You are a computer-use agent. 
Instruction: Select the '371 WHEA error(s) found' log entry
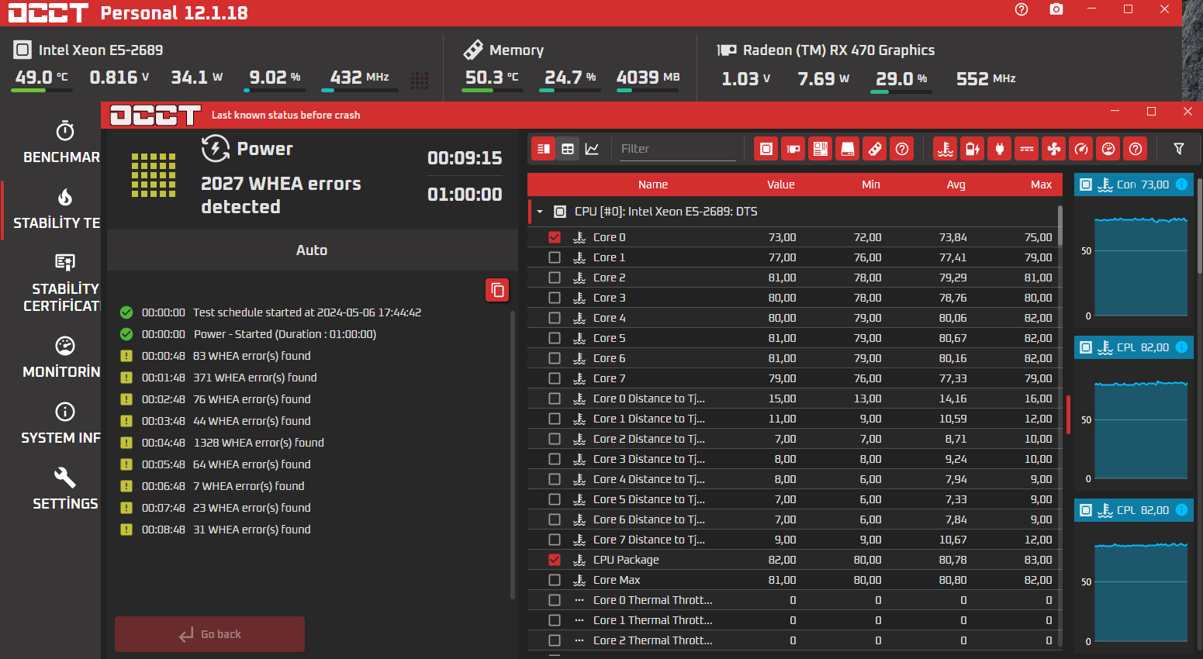(255, 378)
